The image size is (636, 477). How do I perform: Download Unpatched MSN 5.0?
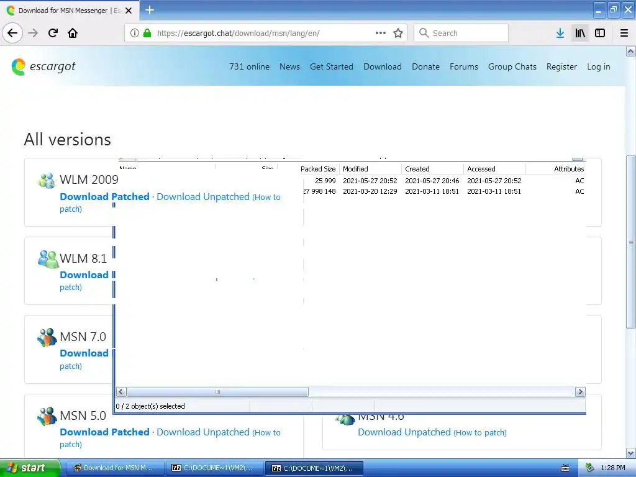(x=203, y=432)
